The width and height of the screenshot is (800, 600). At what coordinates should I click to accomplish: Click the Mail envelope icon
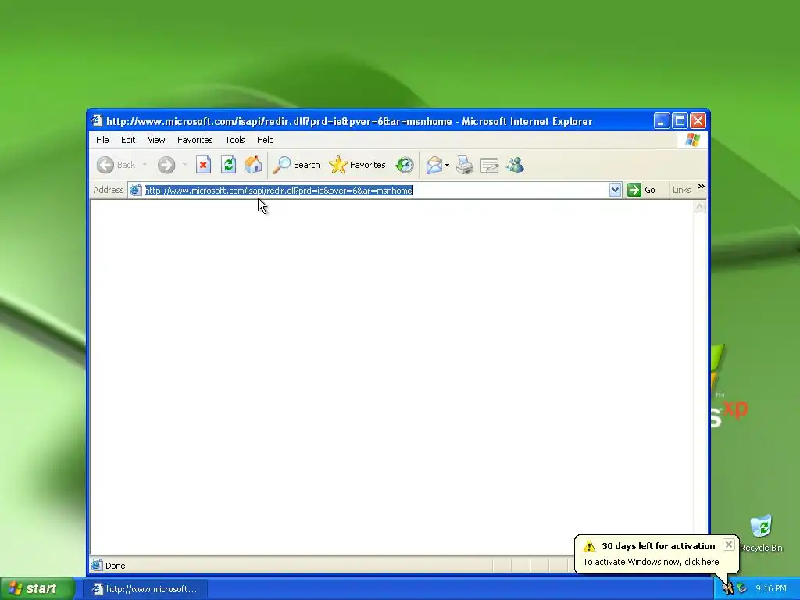pos(434,165)
